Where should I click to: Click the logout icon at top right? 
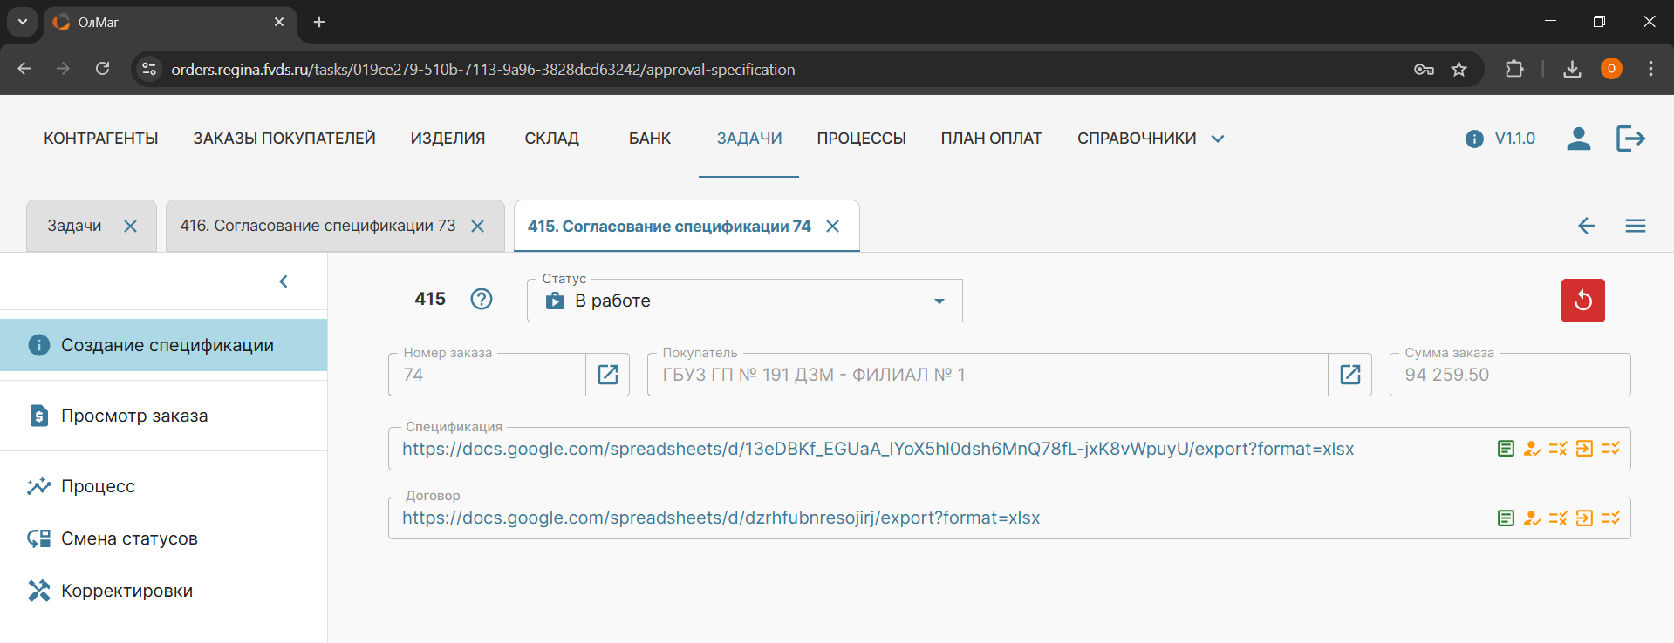tap(1630, 139)
